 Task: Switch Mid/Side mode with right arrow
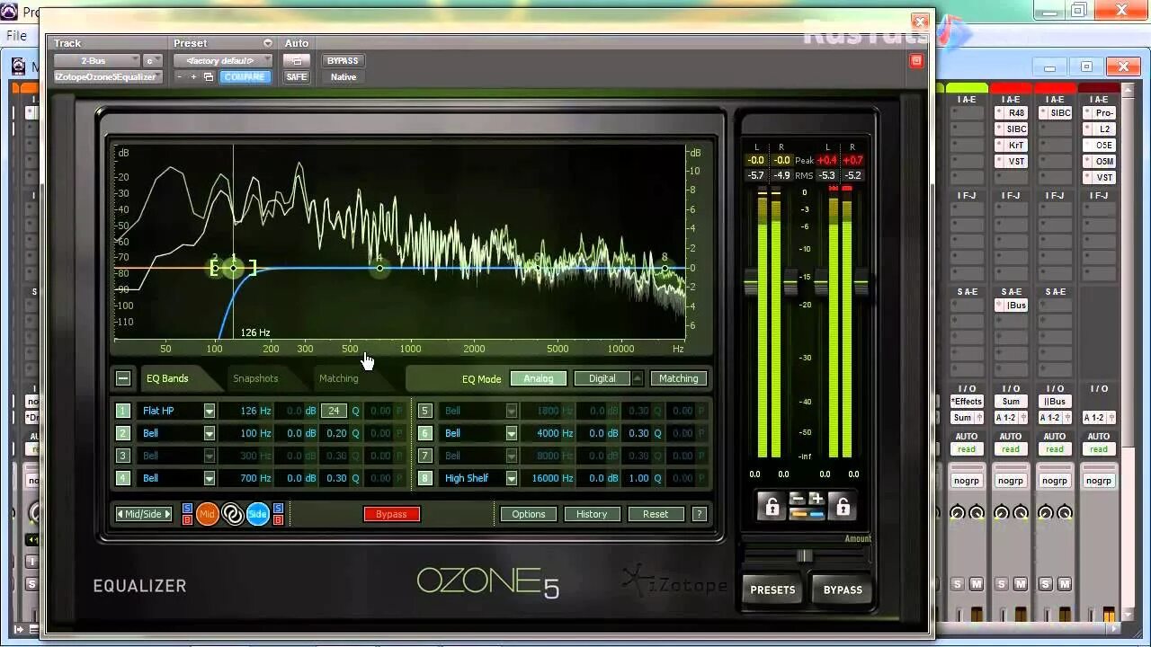click(167, 514)
